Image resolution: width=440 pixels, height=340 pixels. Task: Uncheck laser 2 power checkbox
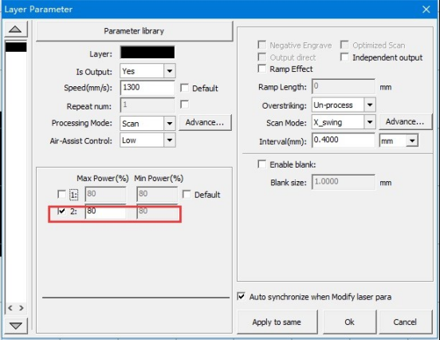click(61, 211)
